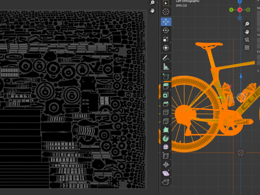Click the blue Z arrow of move gizmo

pyautogui.click(x=241, y=76)
